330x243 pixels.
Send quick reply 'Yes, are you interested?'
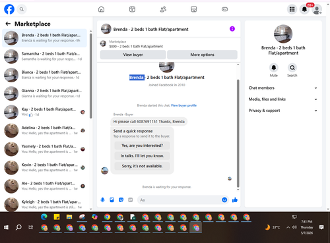click(142, 146)
